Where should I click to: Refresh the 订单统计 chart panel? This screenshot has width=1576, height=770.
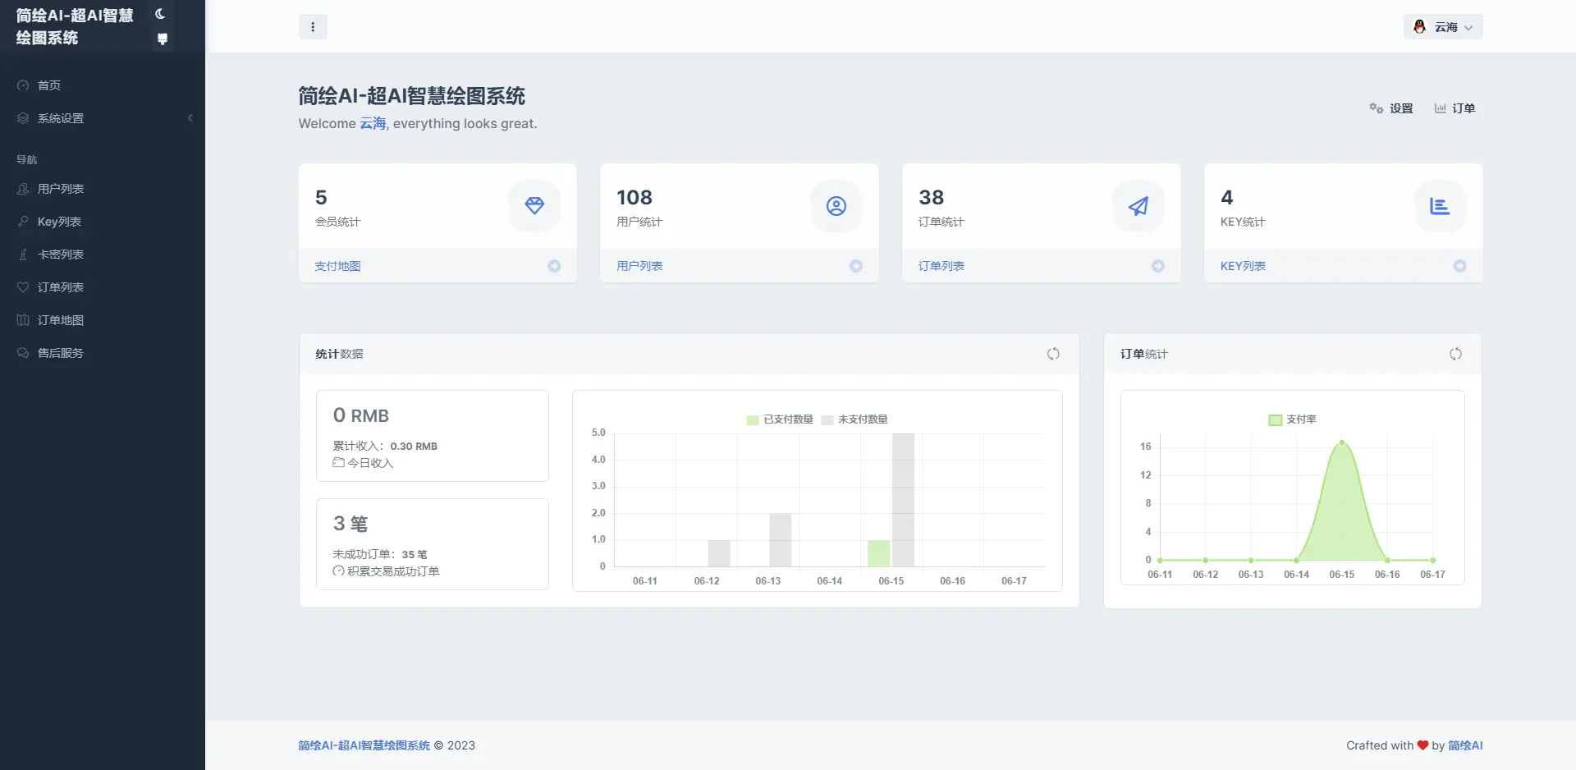click(x=1455, y=354)
